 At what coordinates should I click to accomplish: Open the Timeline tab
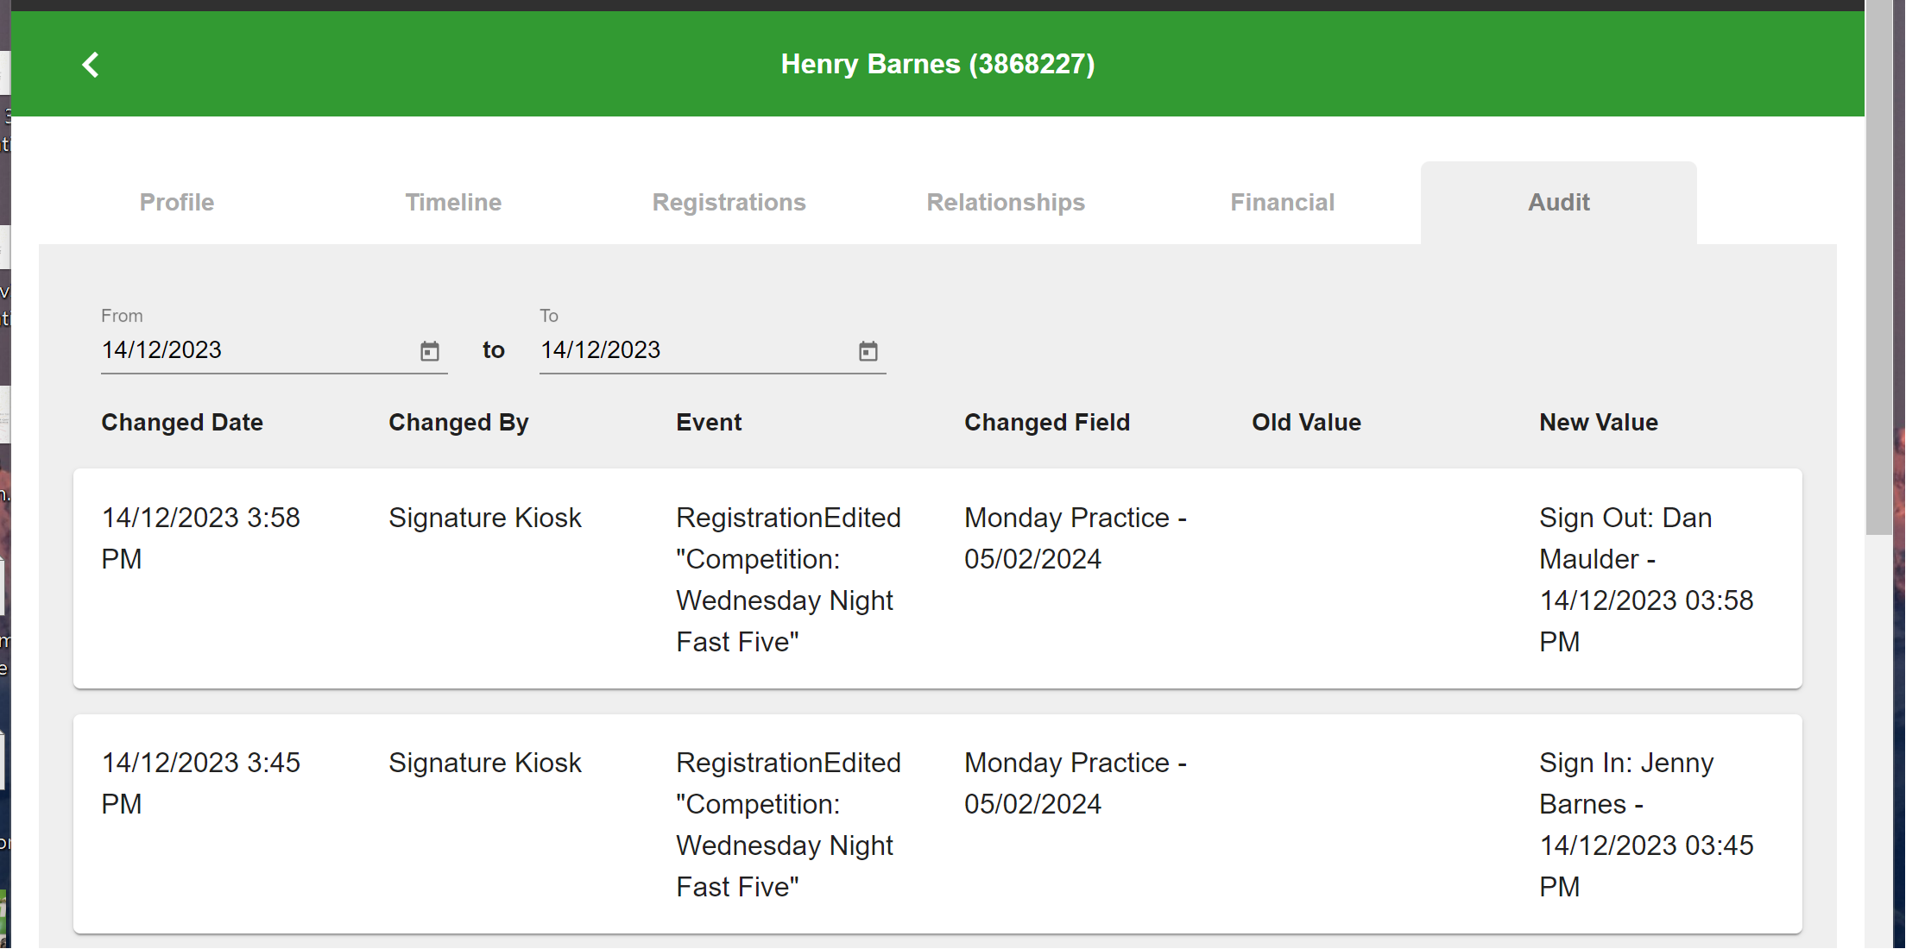tap(453, 202)
